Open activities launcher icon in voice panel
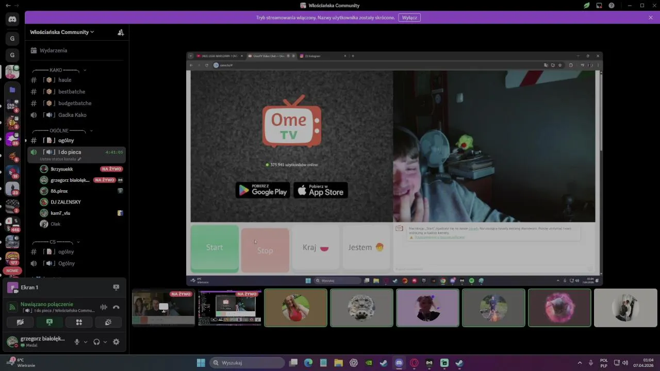660x371 pixels. [x=79, y=322]
